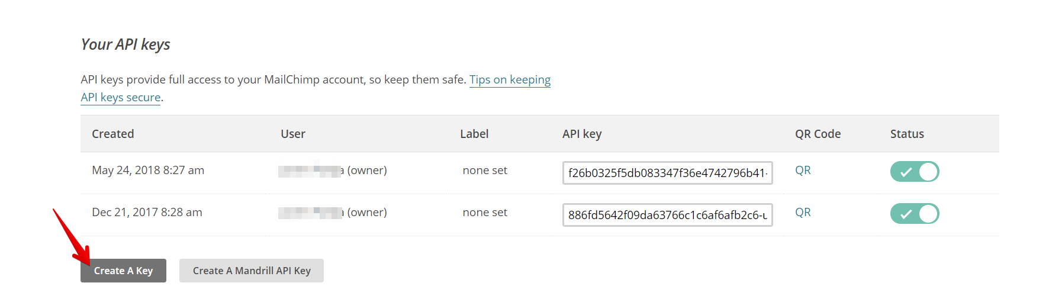The height and width of the screenshot is (302, 1049).
Task: Open Tips on keeping API keys secure link
Action: click(x=510, y=80)
